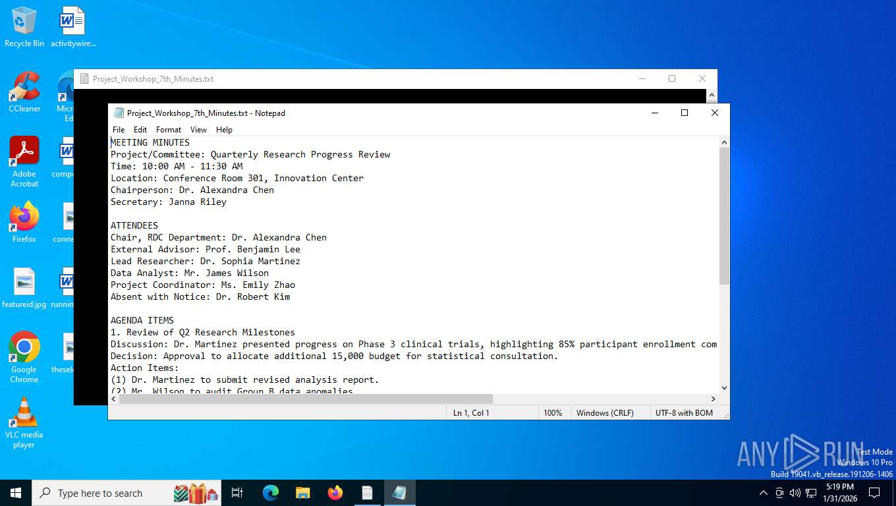Open the Windows Start menu
The height and width of the screenshot is (506, 896).
[x=16, y=493]
